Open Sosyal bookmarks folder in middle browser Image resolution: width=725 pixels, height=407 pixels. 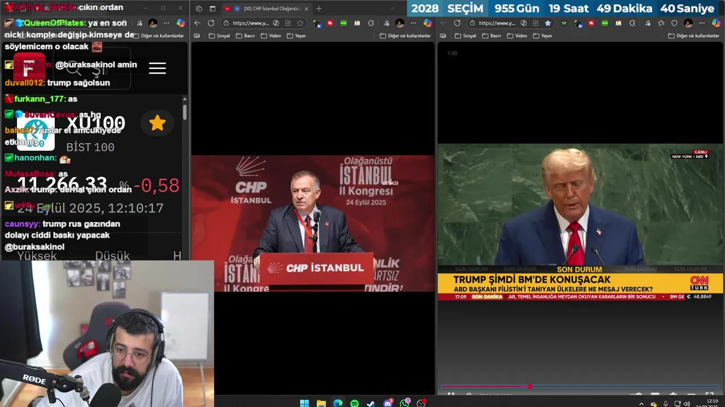219,36
